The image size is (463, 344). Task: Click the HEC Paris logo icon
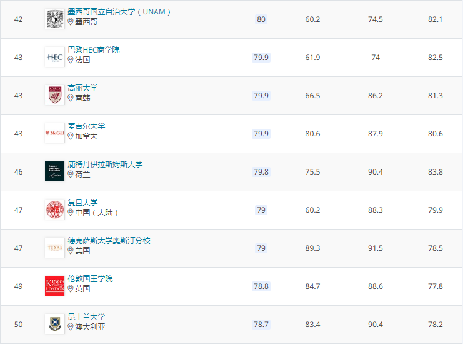pos(54,57)
